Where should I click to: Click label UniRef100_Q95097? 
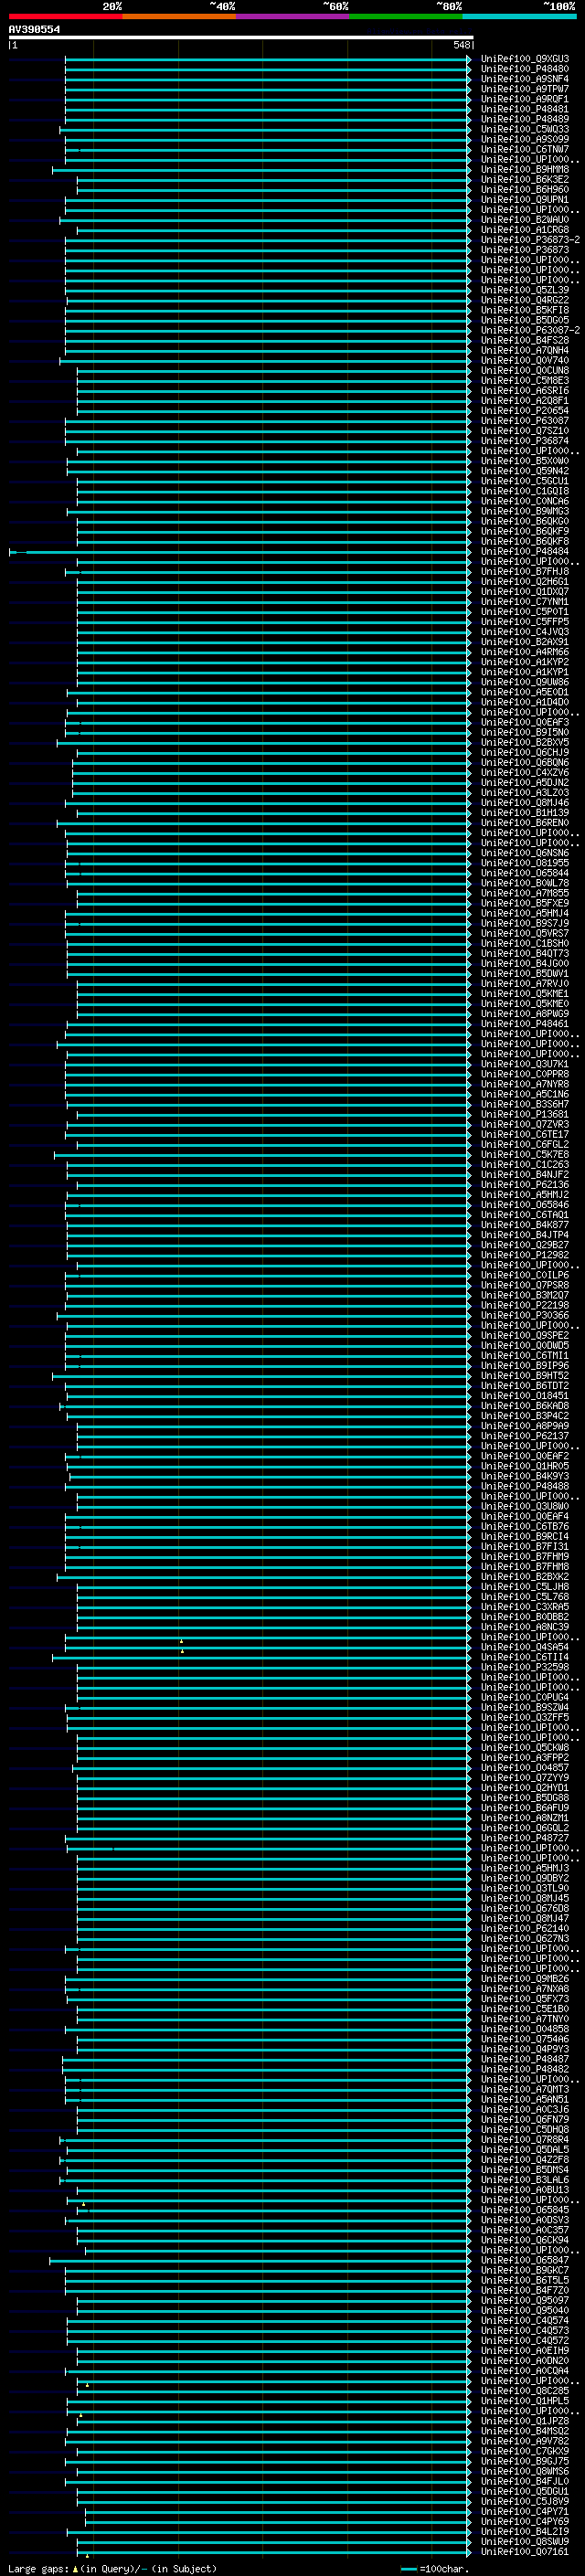click(x=525, y=2300)
